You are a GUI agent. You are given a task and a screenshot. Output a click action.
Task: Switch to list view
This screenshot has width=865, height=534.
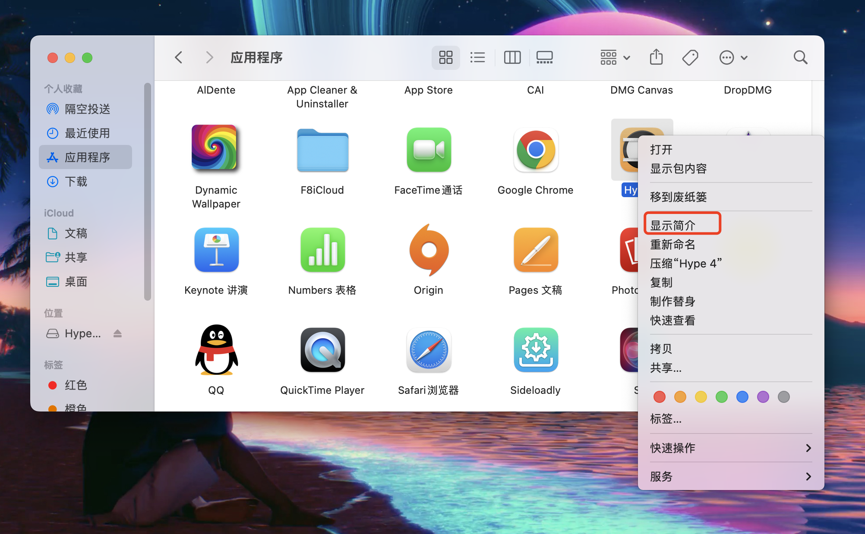pyautogui.click(x=477, y=57)
